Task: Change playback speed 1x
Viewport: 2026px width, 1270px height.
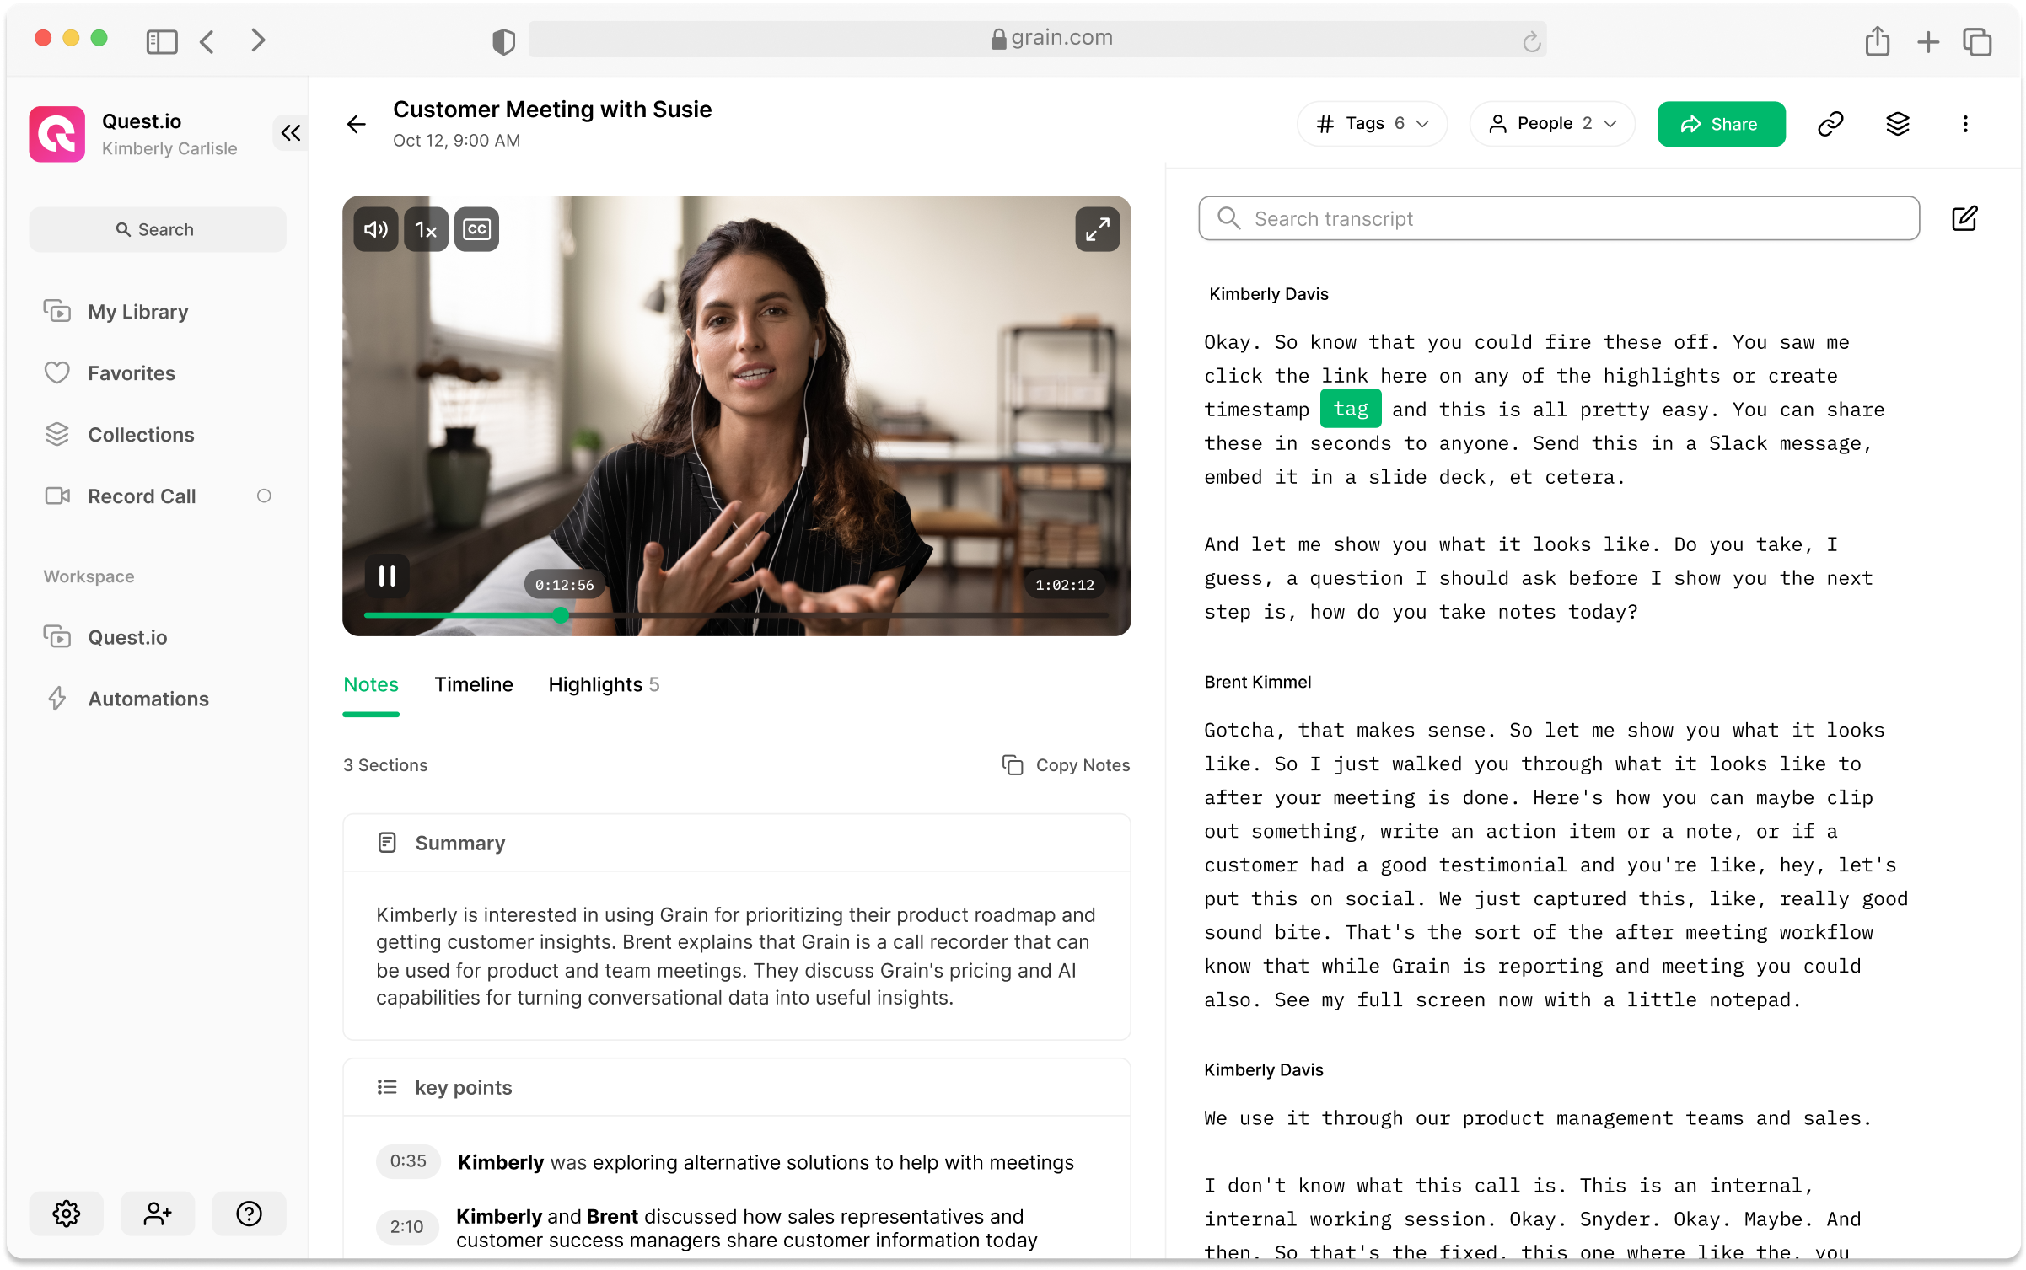Action: (426, 229)
